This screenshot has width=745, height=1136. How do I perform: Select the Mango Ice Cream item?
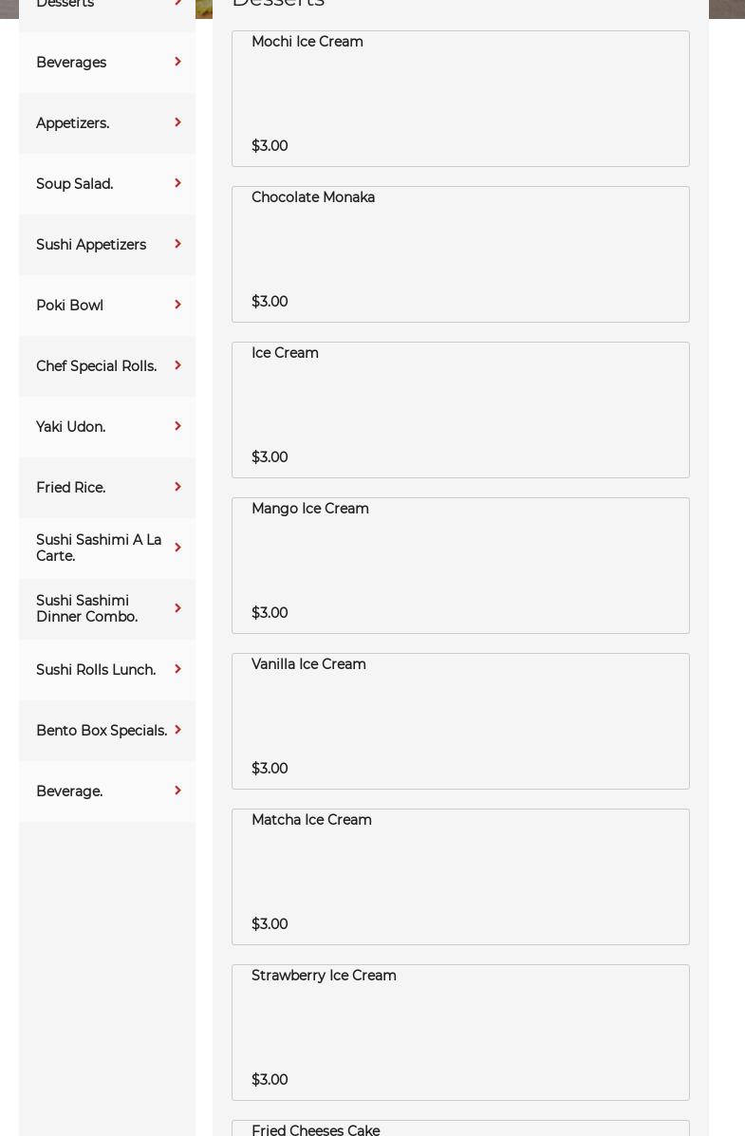pos(460,566)
